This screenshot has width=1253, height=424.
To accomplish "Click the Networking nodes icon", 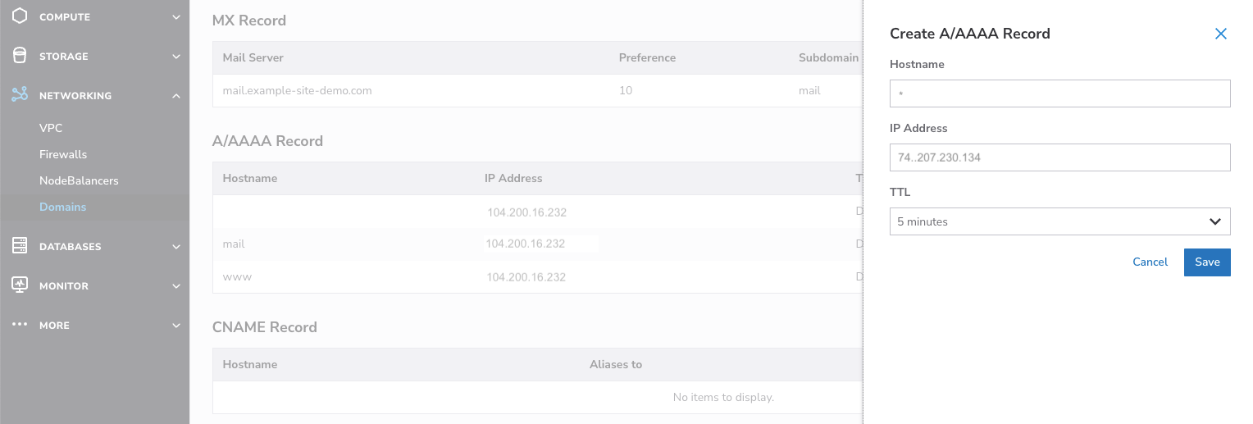I will click(x=20, y=95).
